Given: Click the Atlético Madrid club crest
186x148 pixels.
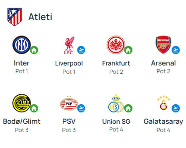Looking at the screenshot, I should (14, 17).
